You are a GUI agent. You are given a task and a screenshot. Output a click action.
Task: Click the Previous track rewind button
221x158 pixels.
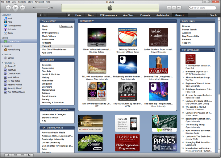point(8,8)
